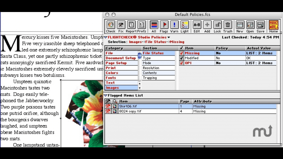
Task: Toggle the OPI item checkmark
Action: [x=182, y=63]
